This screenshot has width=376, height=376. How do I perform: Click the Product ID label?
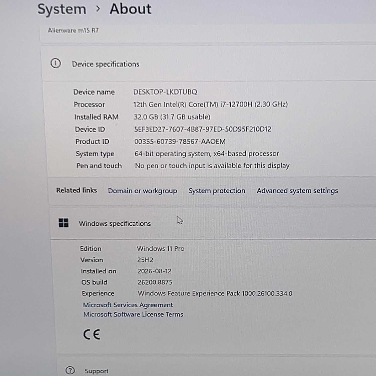coord(92,142)
